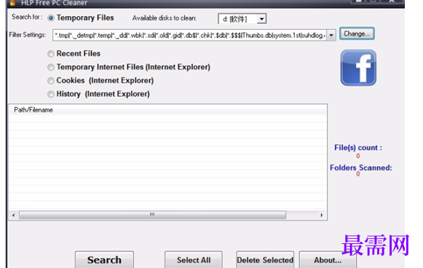Open the Facebook icon link
This screenshot has width=423, height=268.
point(358,68)
